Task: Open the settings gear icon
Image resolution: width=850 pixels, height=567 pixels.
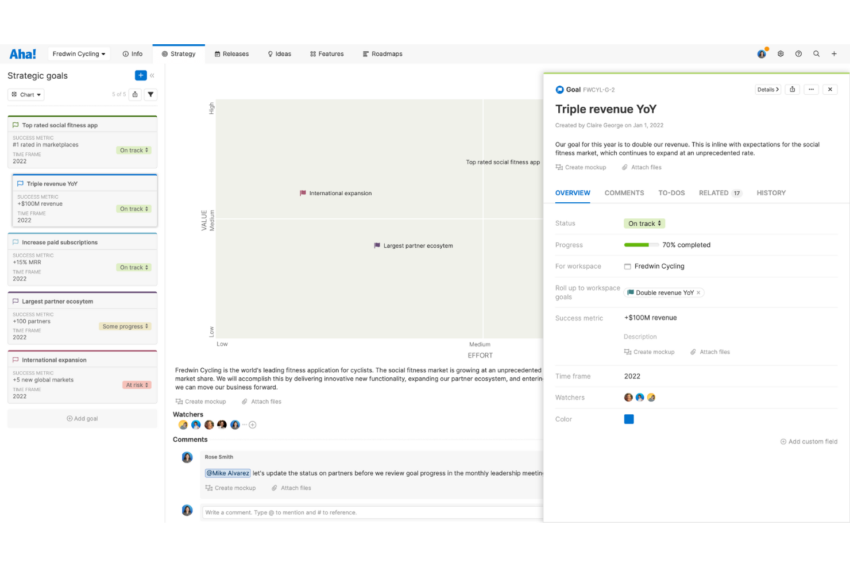Action: pyautogui.click(x=781, y=54)
